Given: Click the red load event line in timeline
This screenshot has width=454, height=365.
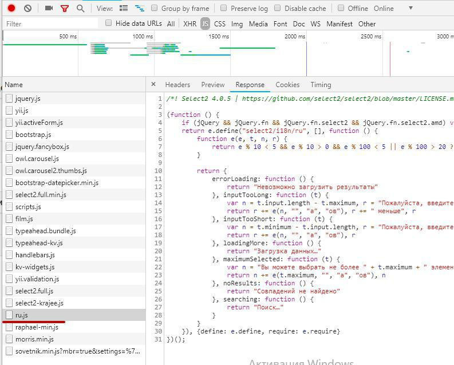Looking at the screenshot, I should click(x=390, y=59).
